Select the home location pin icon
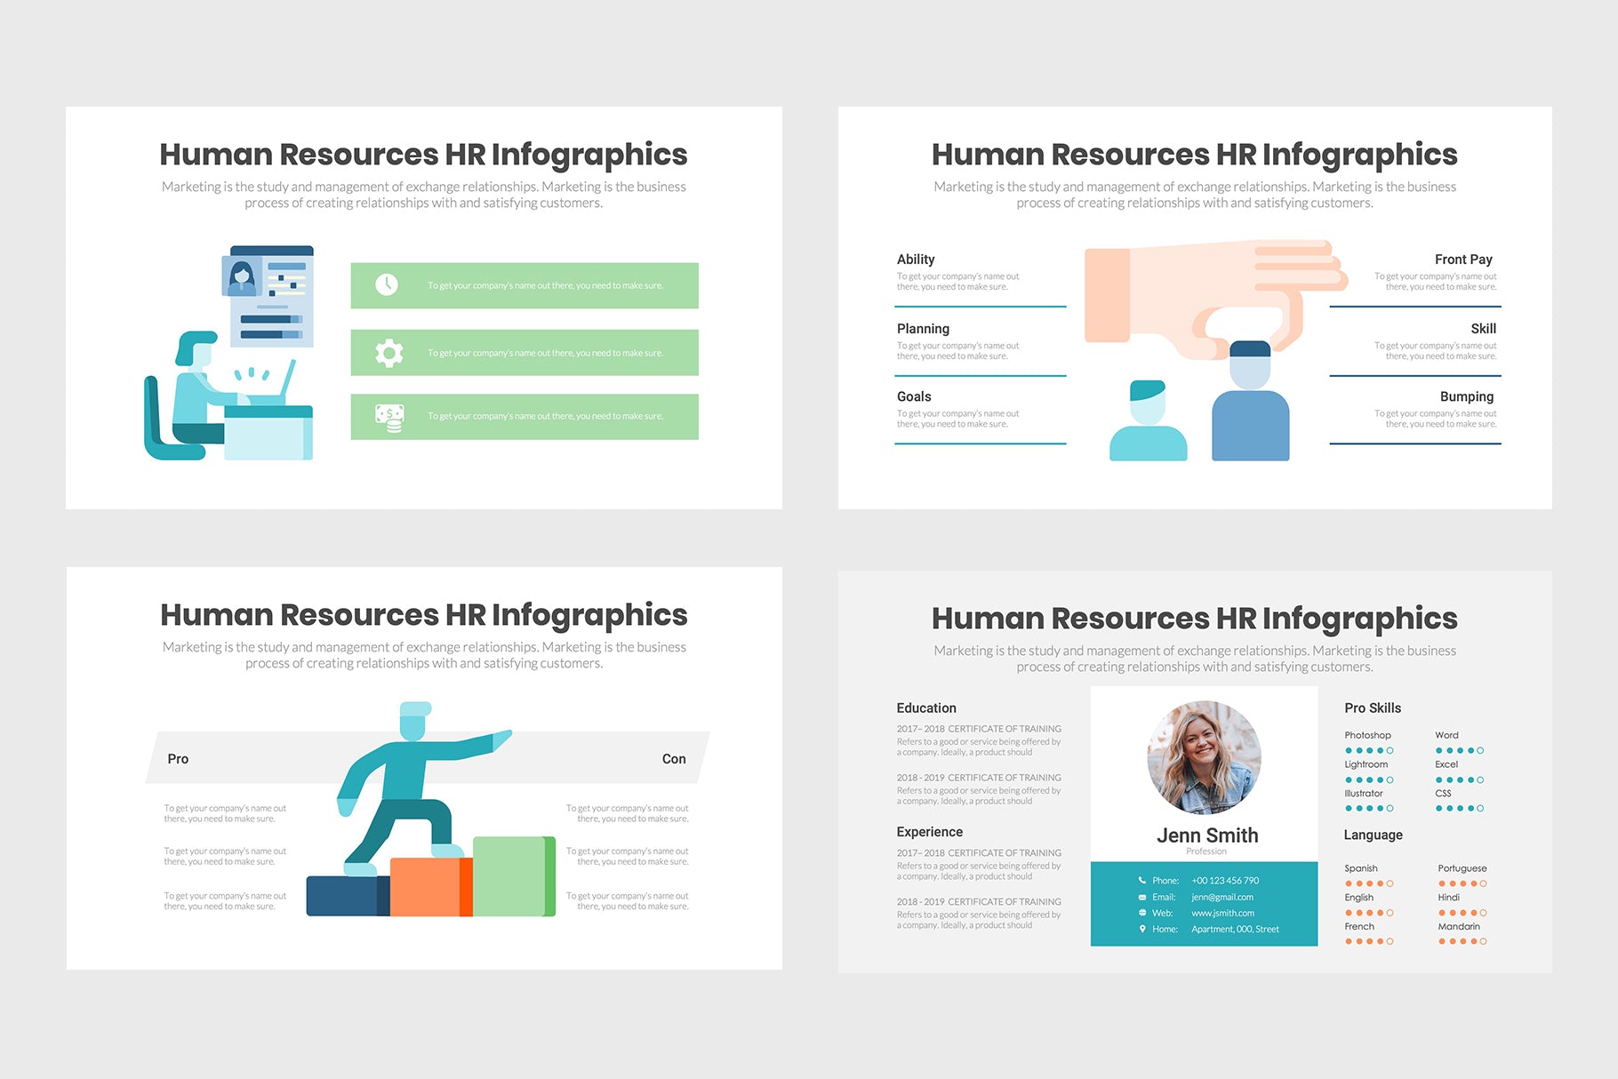 coord(1143,929)
